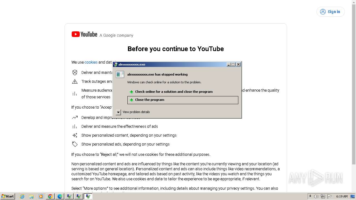Click the vertical scrollbar thumb

(354, 84)
